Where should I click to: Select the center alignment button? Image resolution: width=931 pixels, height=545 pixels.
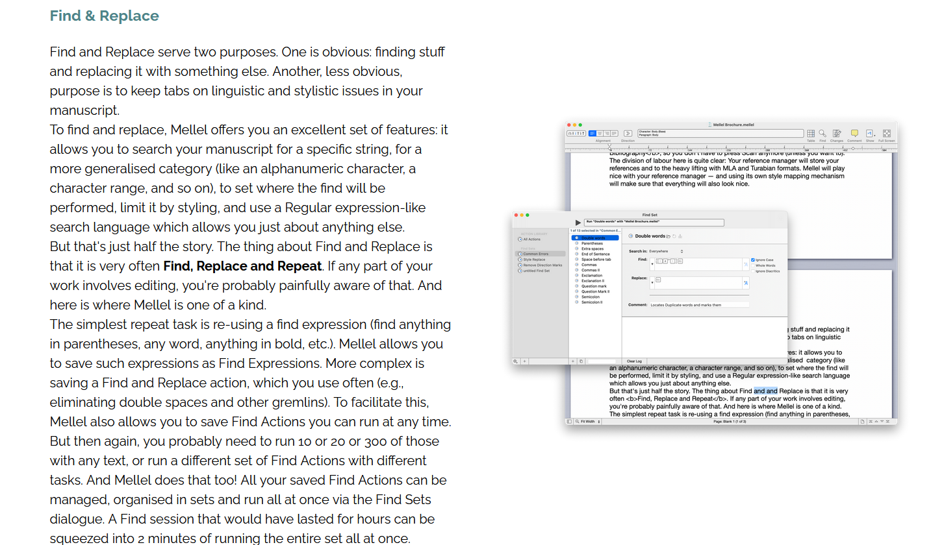(x=599, y=133)
